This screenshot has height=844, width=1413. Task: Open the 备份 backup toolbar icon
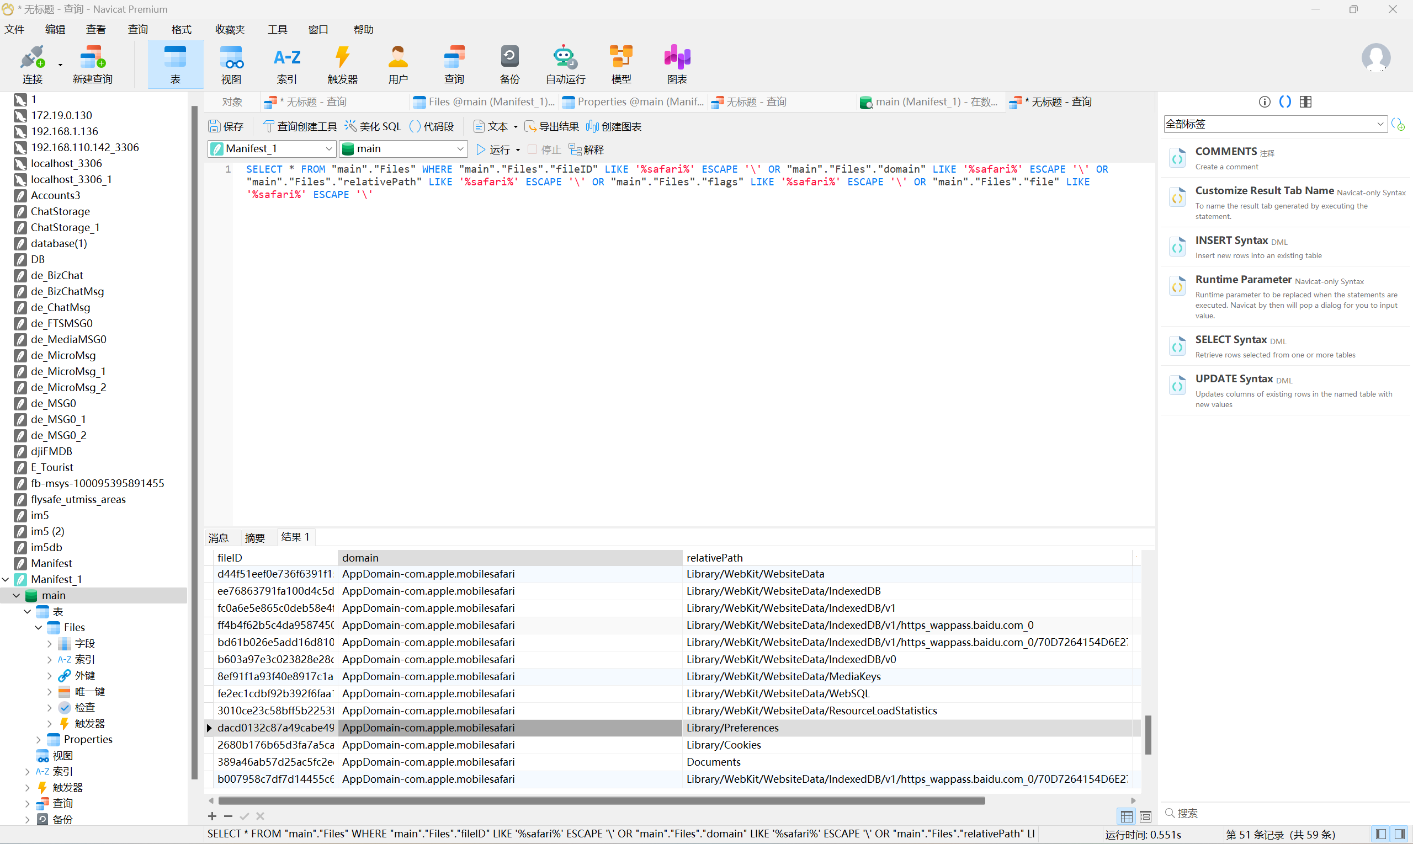(510, 65)
